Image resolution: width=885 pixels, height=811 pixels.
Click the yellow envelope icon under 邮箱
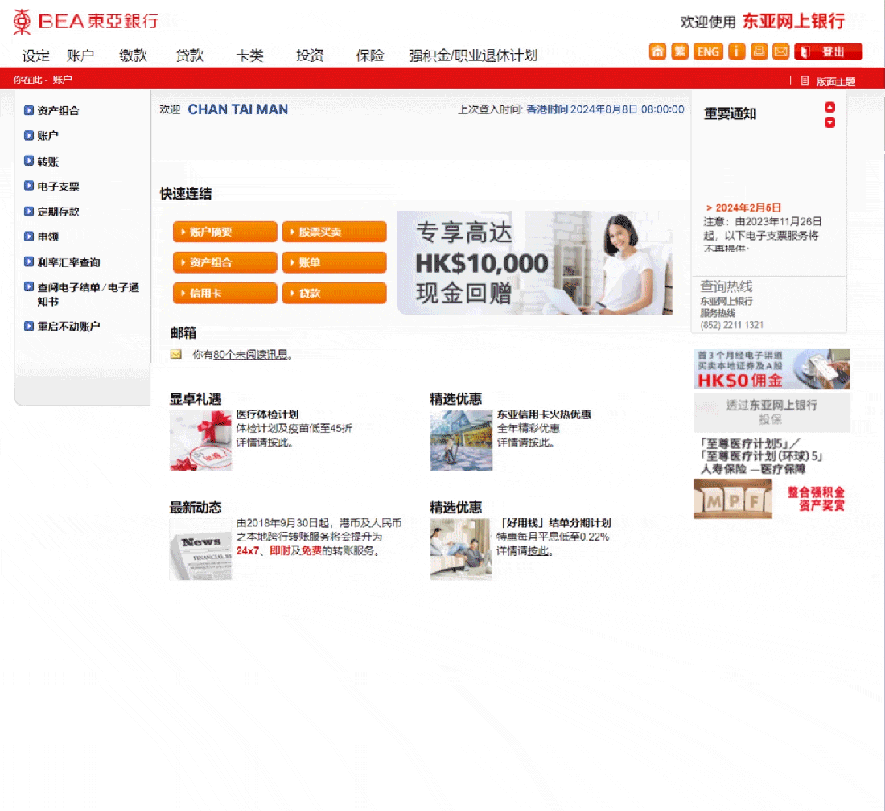point(176,355)
